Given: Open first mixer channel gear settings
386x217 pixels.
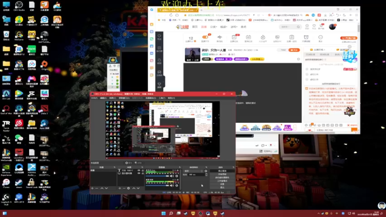Looking at the screenshot, I should (x=177, y=176).
